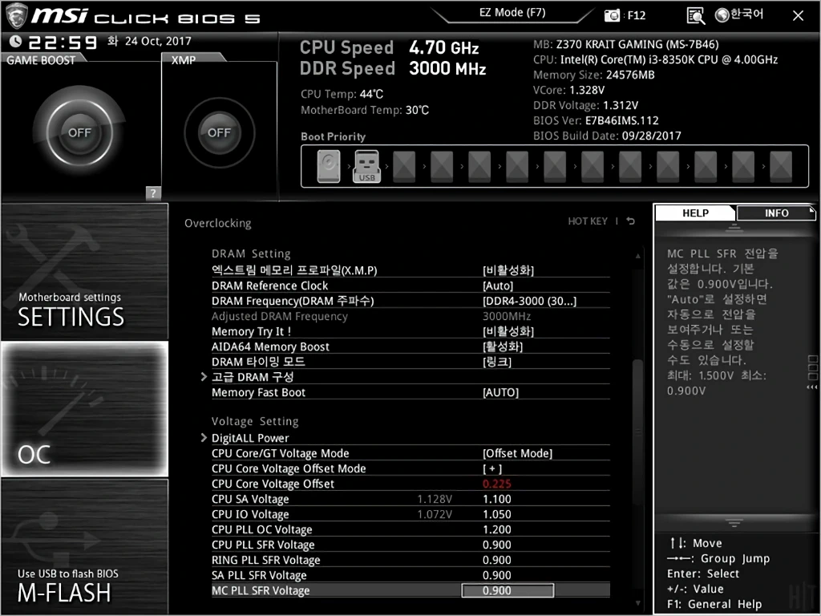Open the SETTINGS motherboard section
Viewport: 821px width, 616px height.
tap(85, 272)
